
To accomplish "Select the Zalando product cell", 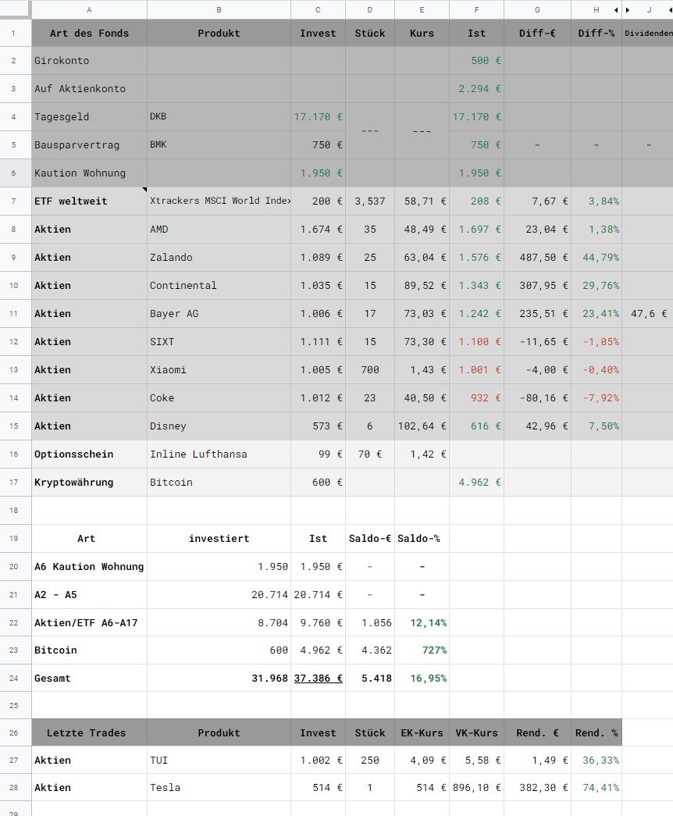I will tap(219, 257).
